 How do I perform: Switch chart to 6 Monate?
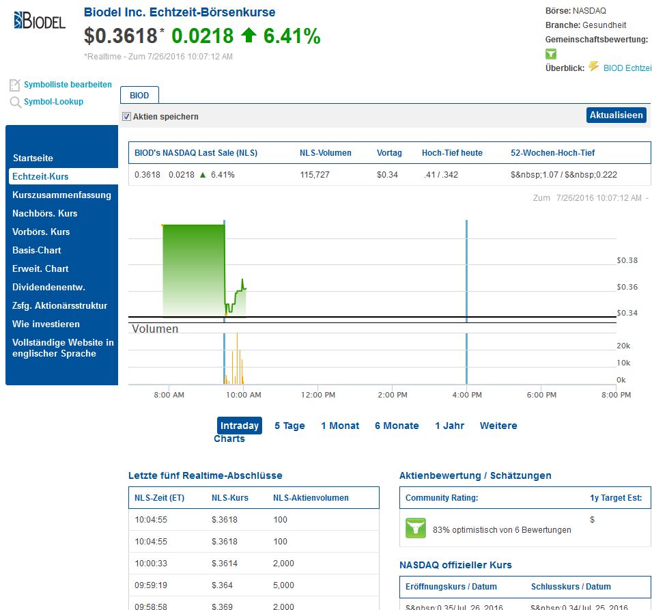397,426
